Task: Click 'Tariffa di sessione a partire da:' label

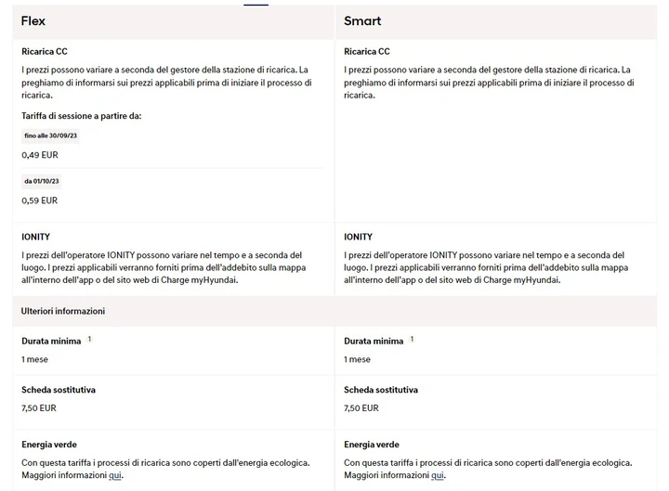Action: pyautogui.click(x=82, y=116)
